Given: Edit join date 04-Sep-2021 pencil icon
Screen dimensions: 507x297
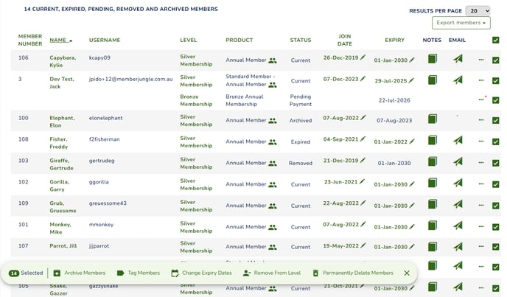Looking at the screenshot, I should pos(363,139).
